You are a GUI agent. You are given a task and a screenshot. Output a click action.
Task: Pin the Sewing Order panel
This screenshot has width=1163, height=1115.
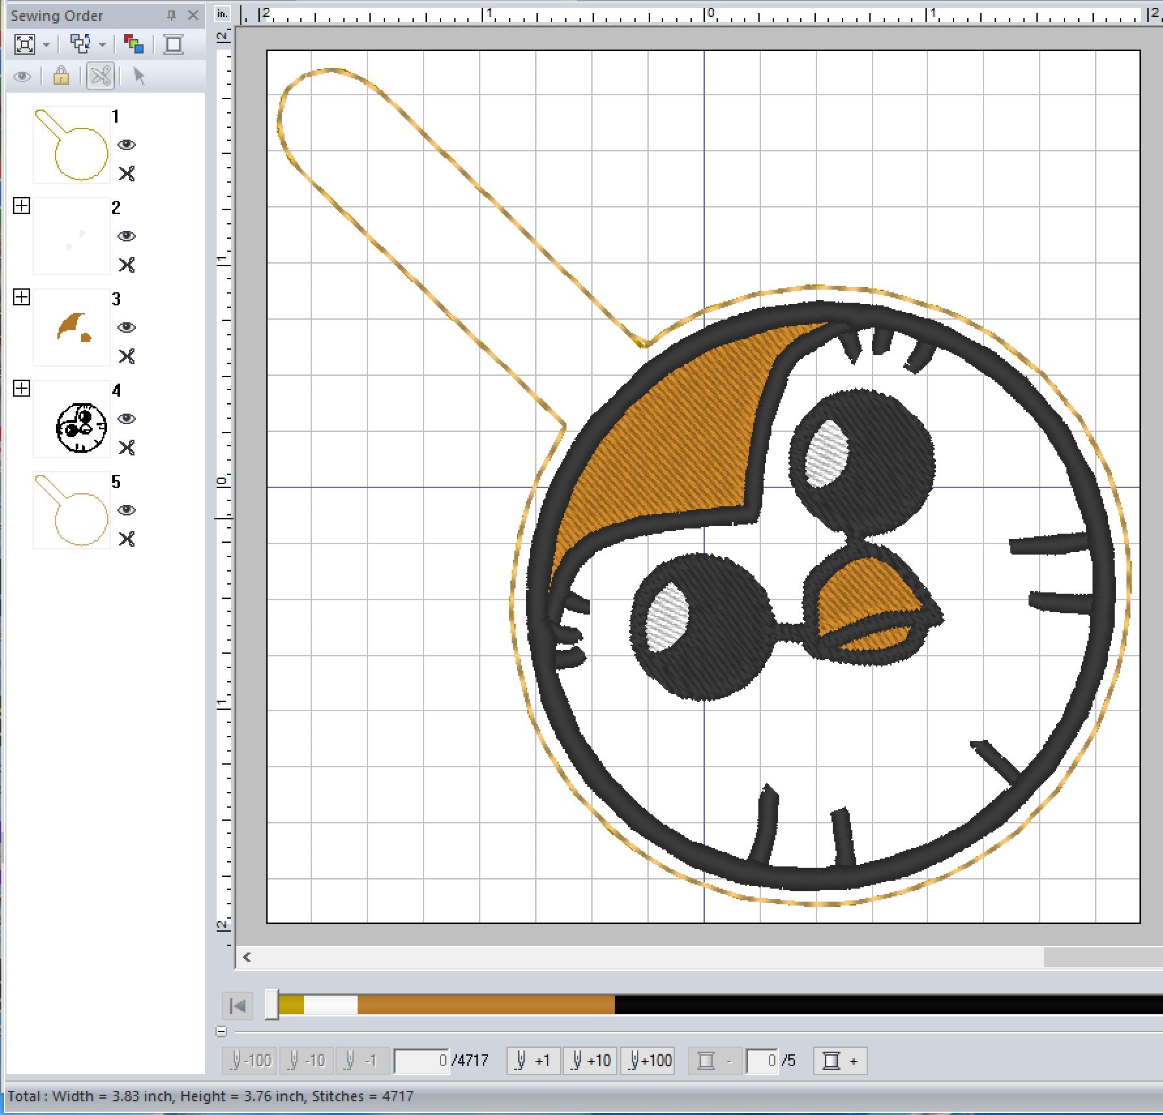(x=172, y=15)
